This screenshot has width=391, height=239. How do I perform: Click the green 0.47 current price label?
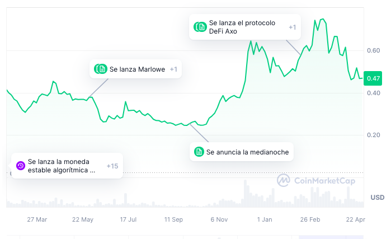click(373, 78)
